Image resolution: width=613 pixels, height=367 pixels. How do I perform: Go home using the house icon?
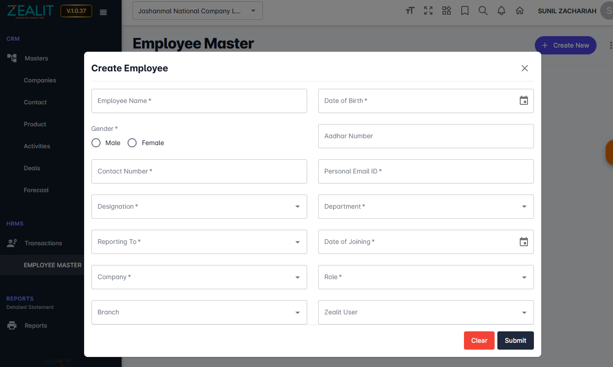520,11
